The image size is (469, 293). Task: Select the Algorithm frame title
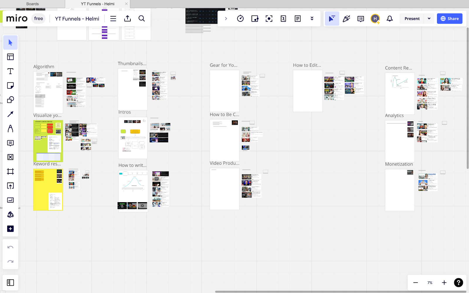44,67
